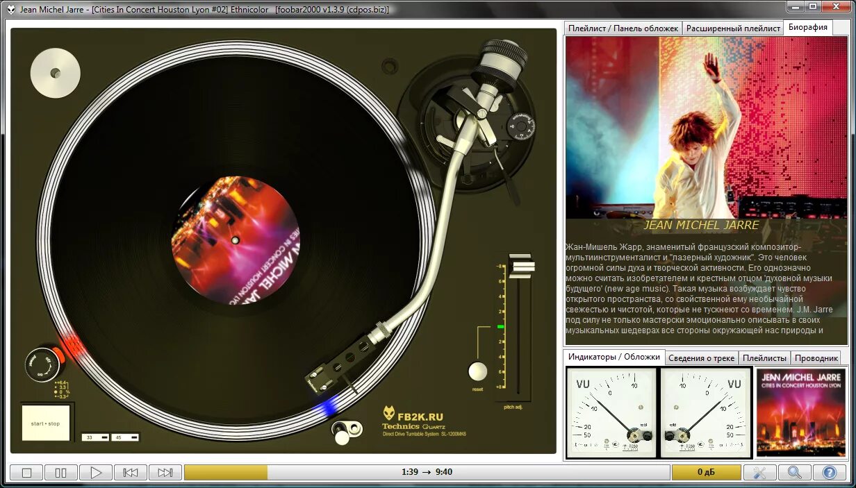Click the seek bar progress slider
This screenshot has height=488, width=856.
click(x=427, y=473)
